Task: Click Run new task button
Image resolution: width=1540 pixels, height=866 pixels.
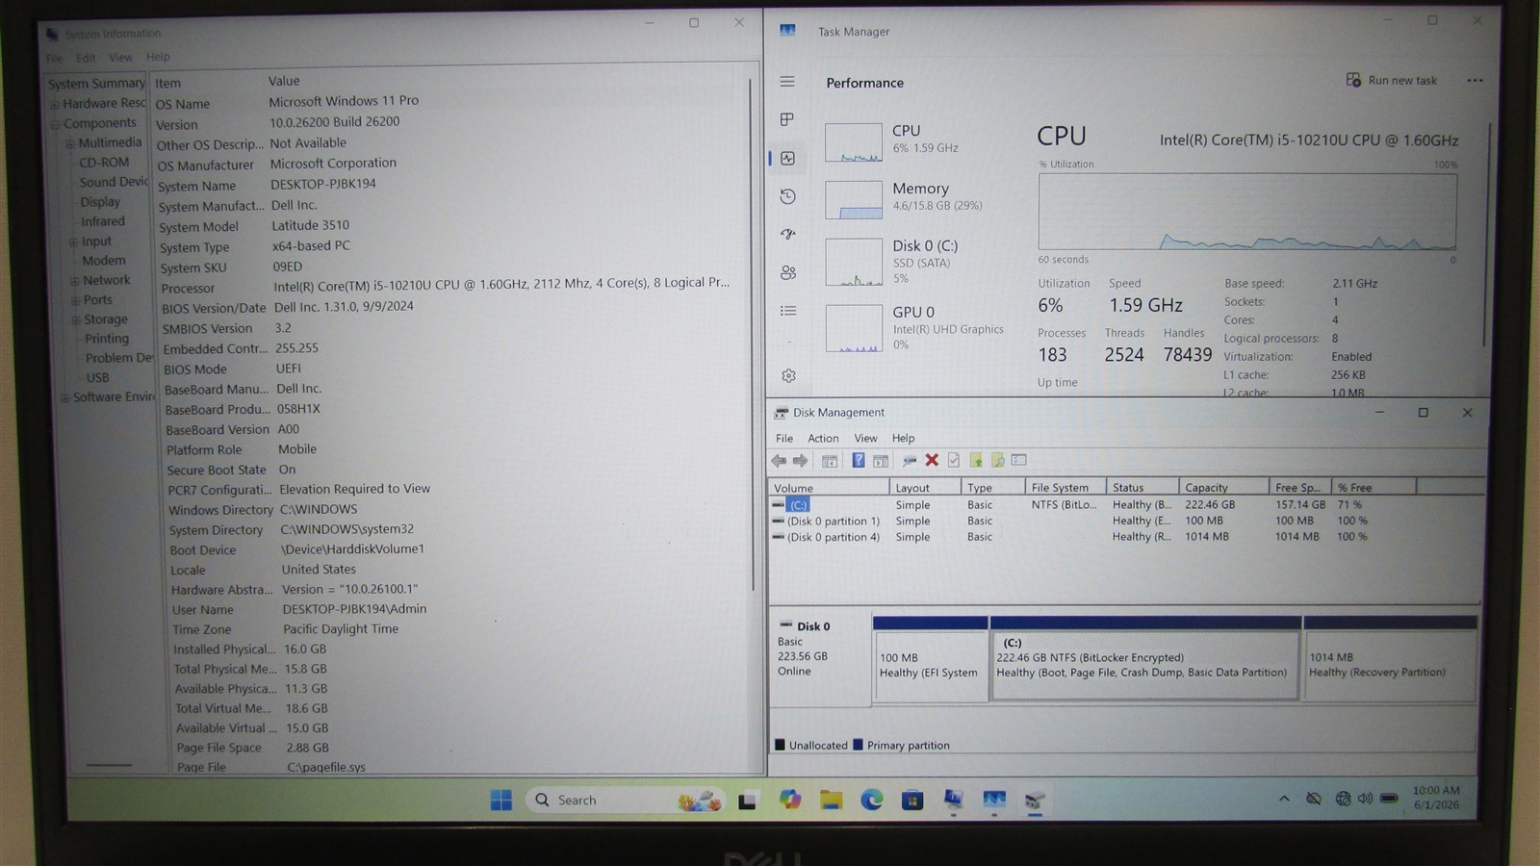Action: coord(1392,80)
